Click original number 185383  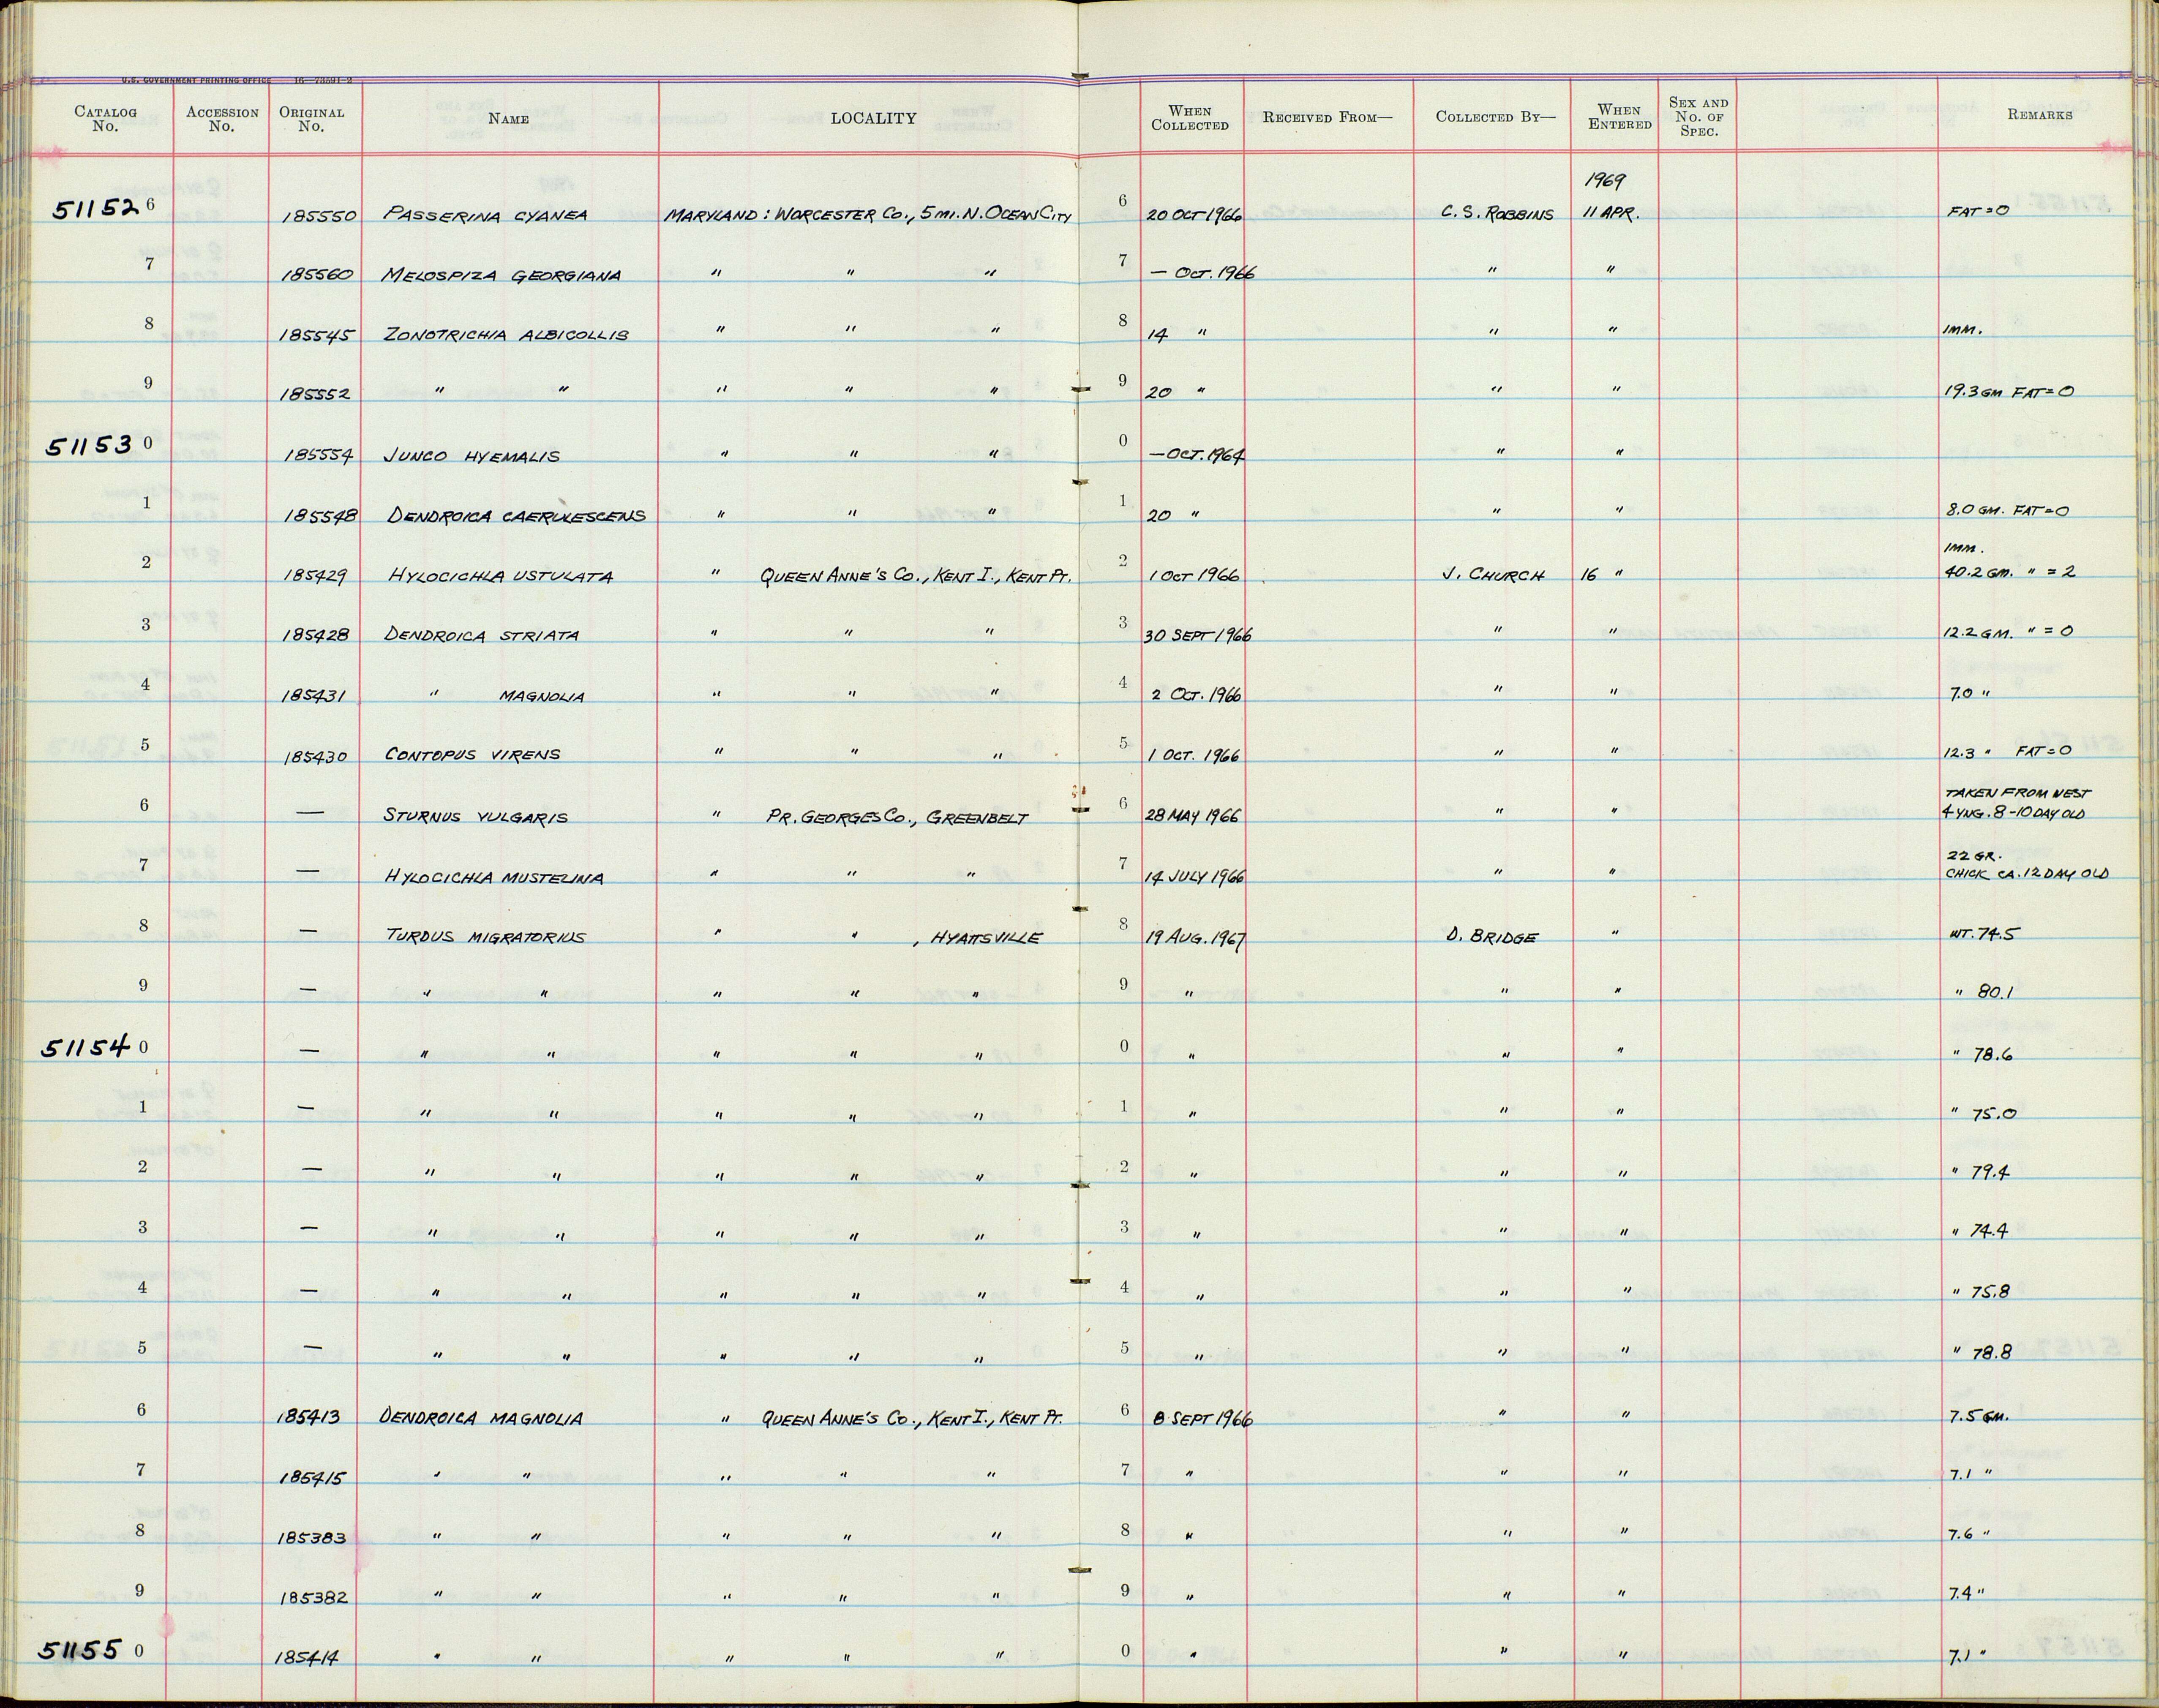pos(312,1538)
